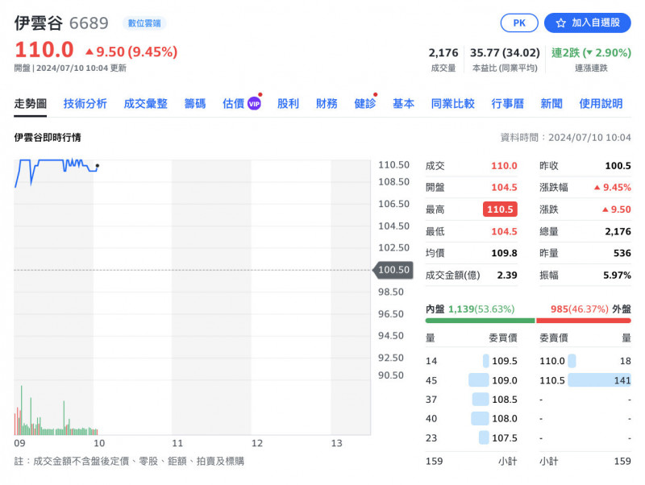Click the highlighted 最高 110.5 value
Viewport: 645px width, 485px height.
[x=500, y=209]
